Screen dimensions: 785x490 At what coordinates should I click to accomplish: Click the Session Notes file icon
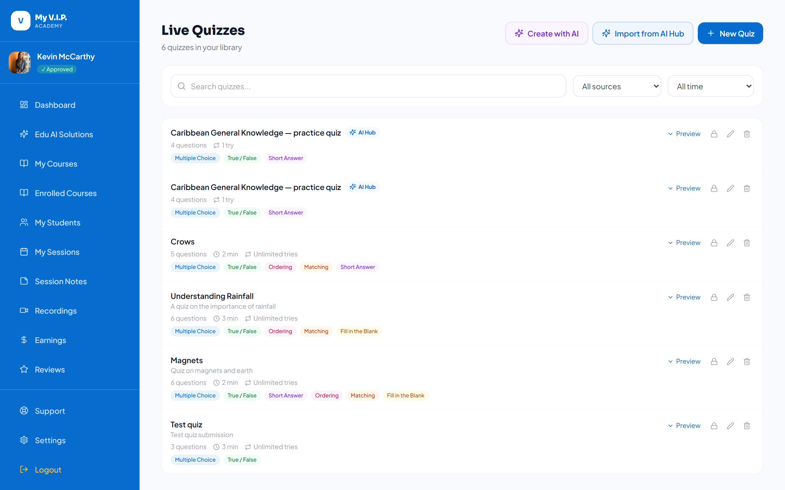(x=24, y=281)
